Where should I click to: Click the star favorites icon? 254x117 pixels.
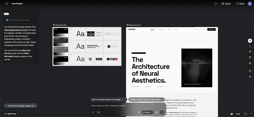(250, 76)
